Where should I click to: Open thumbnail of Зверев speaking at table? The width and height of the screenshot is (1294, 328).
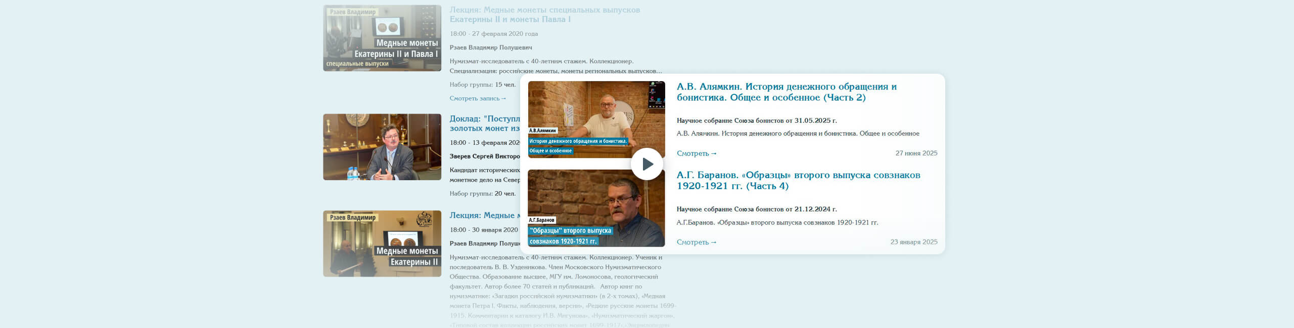click(x=382, y=147)
